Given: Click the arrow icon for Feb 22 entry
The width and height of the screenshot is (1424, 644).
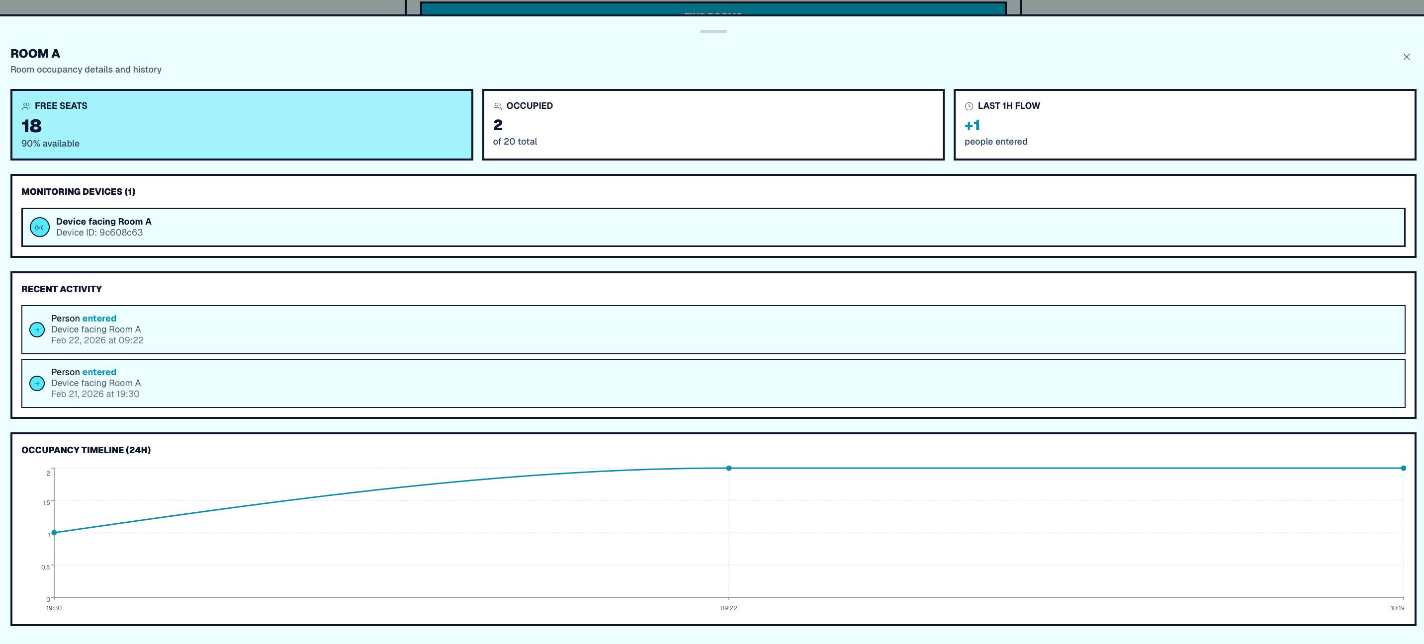Looking at the screenshot, I should 37,330.
